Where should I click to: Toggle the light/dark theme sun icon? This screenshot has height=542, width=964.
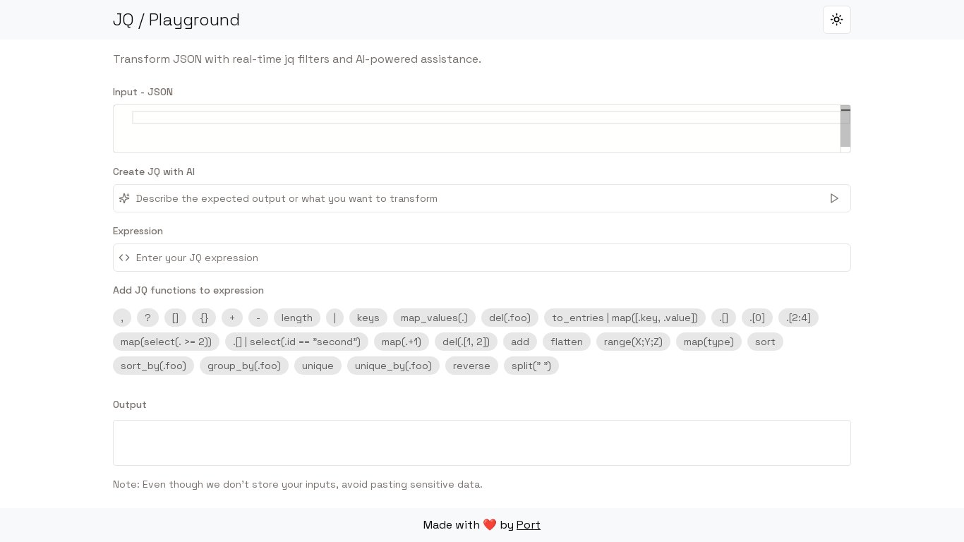836,20
